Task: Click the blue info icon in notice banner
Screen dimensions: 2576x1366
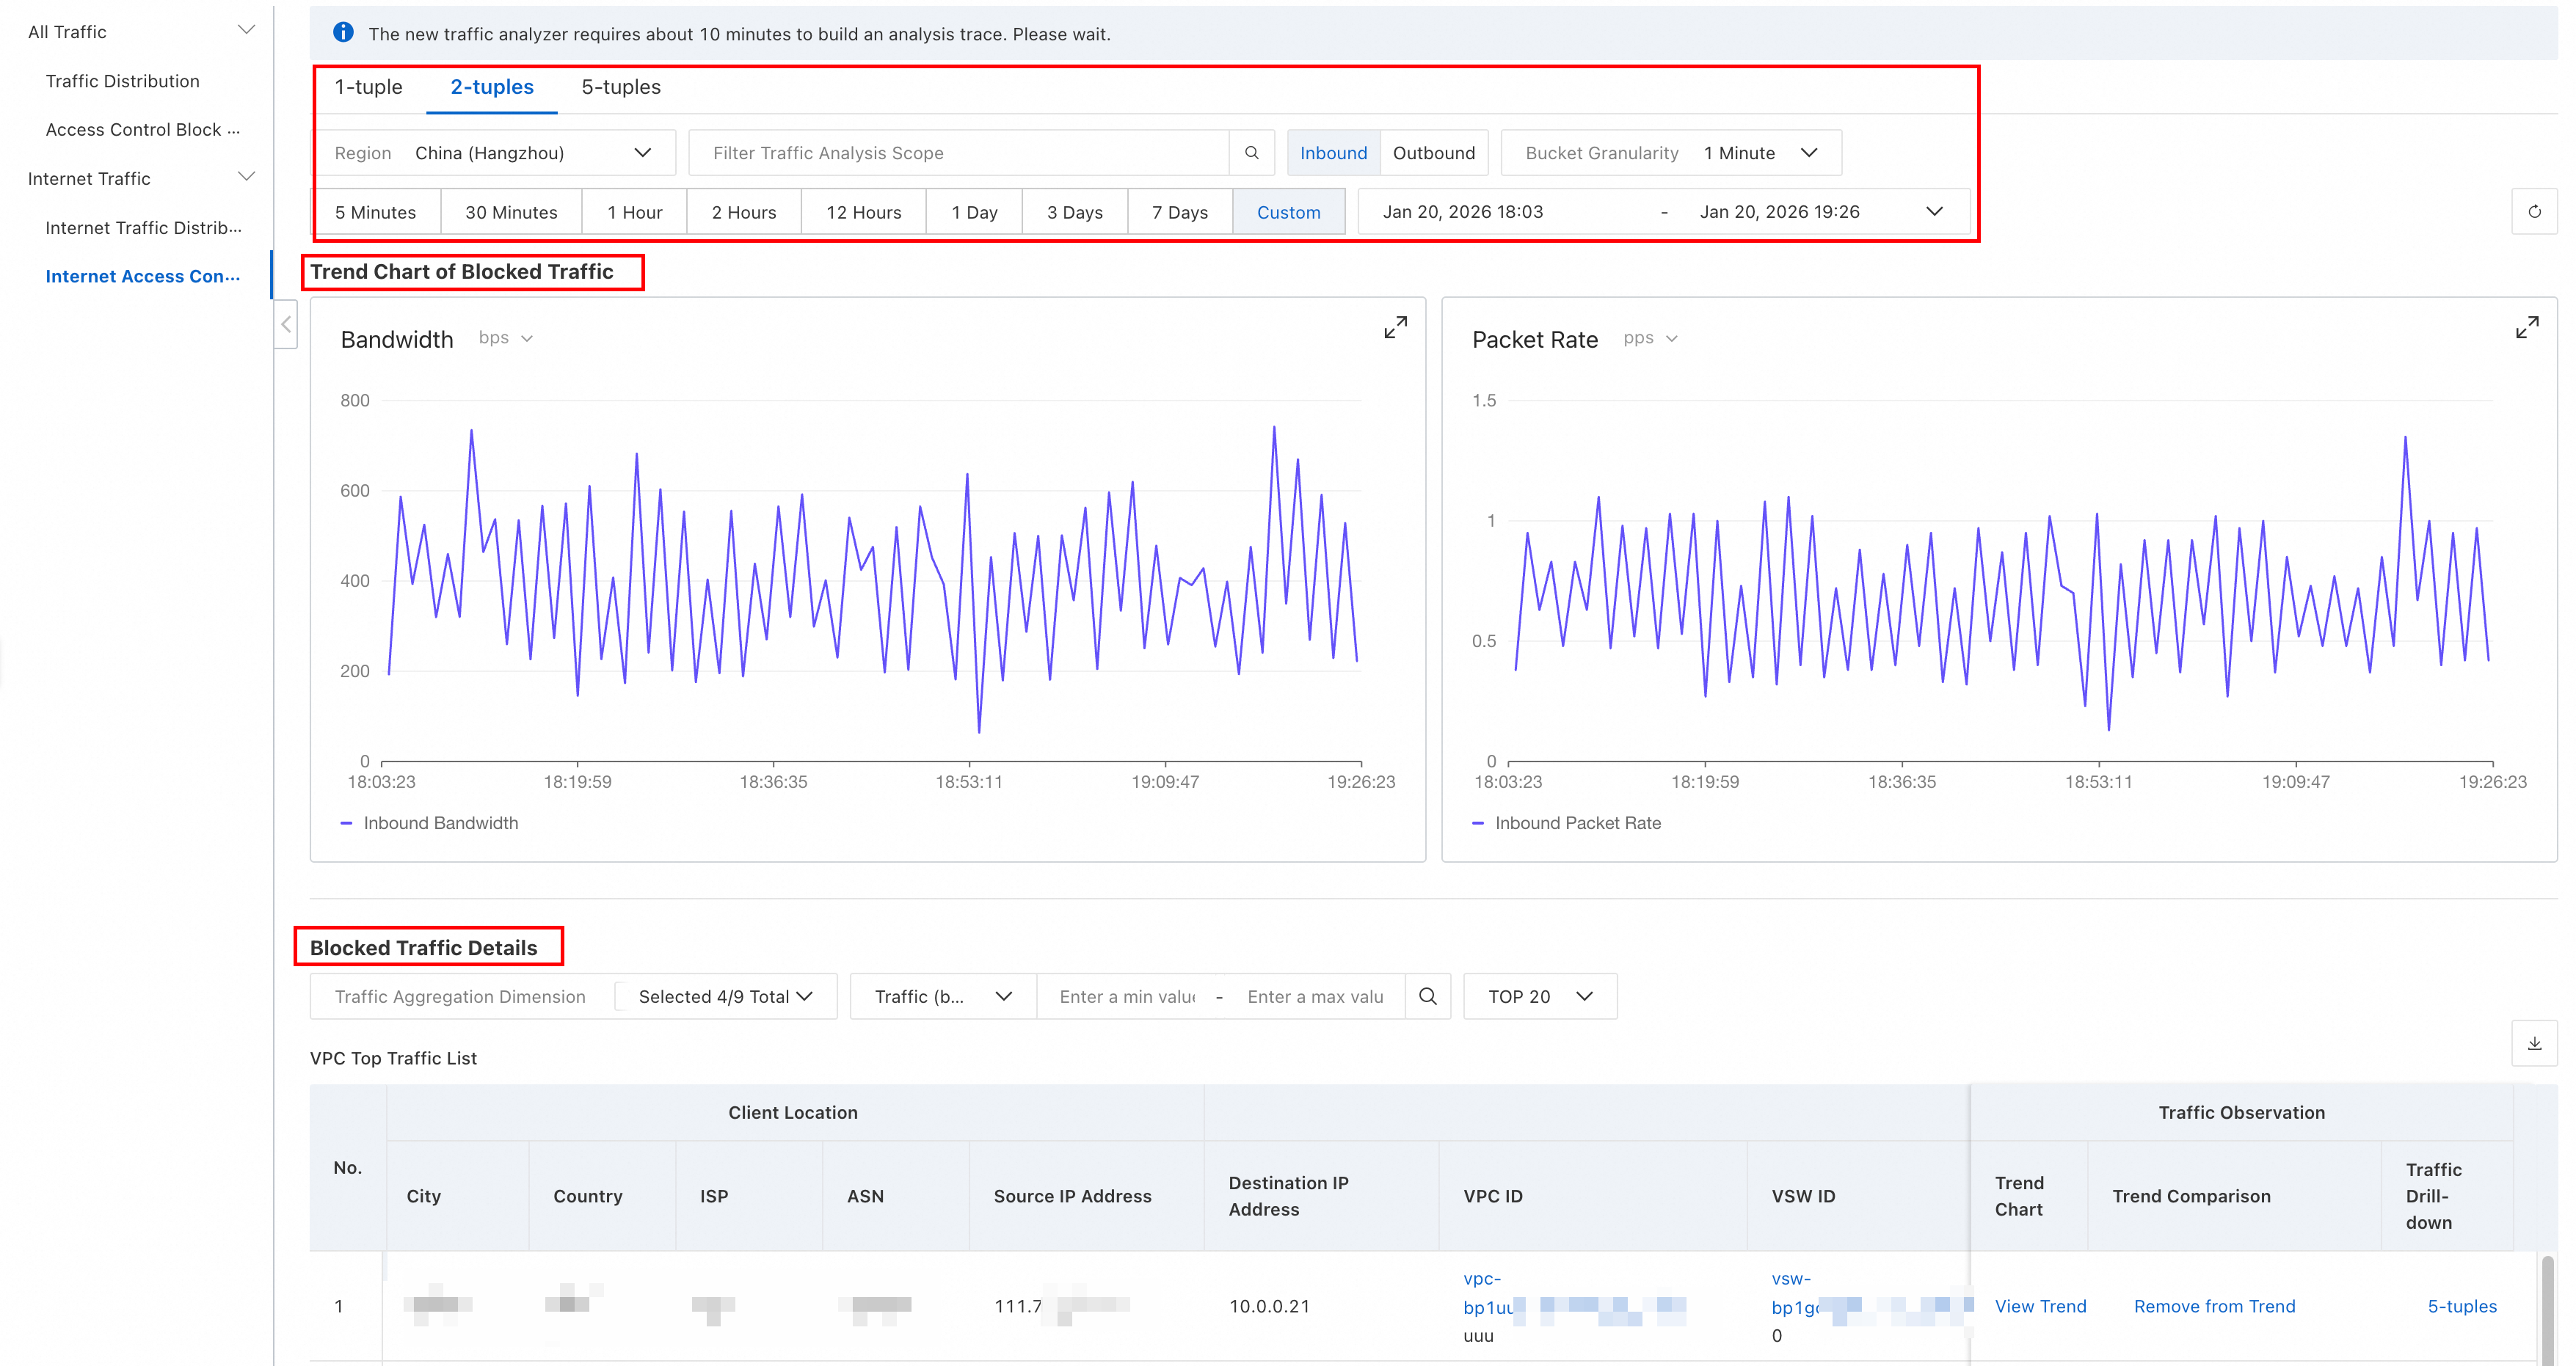Action: pos(343,33)
